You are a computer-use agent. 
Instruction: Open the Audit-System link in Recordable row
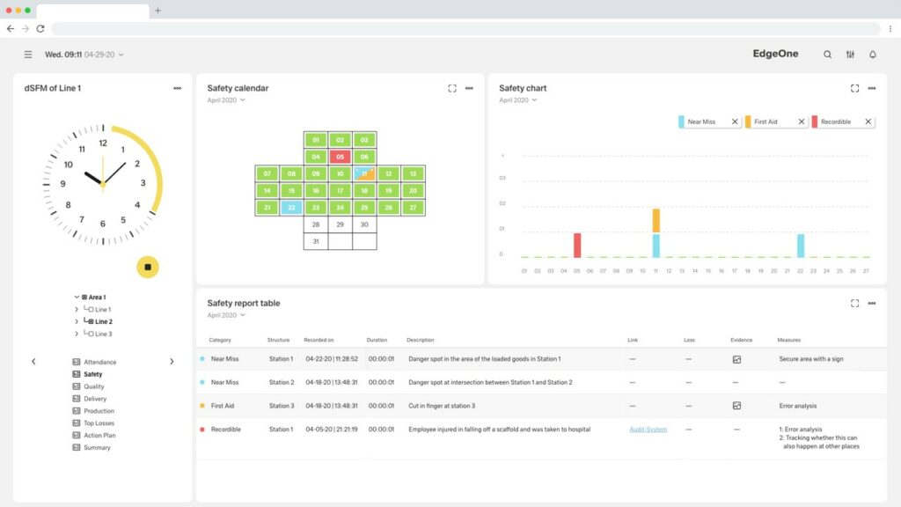coord(648,430)
